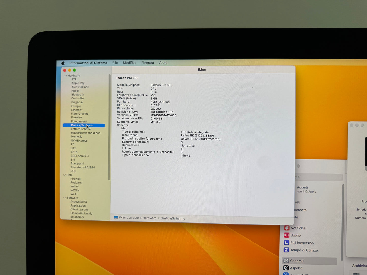This screenshot has width=367, height=275.
Task: Collapse the Hardware section
Action: [x=66, y=76]
